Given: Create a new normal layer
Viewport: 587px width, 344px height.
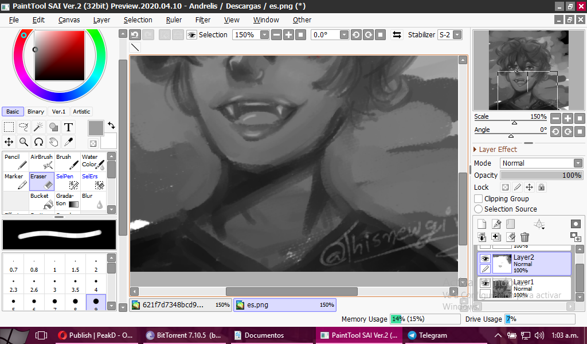Looking at the screenshot, I should pos(482,224).
